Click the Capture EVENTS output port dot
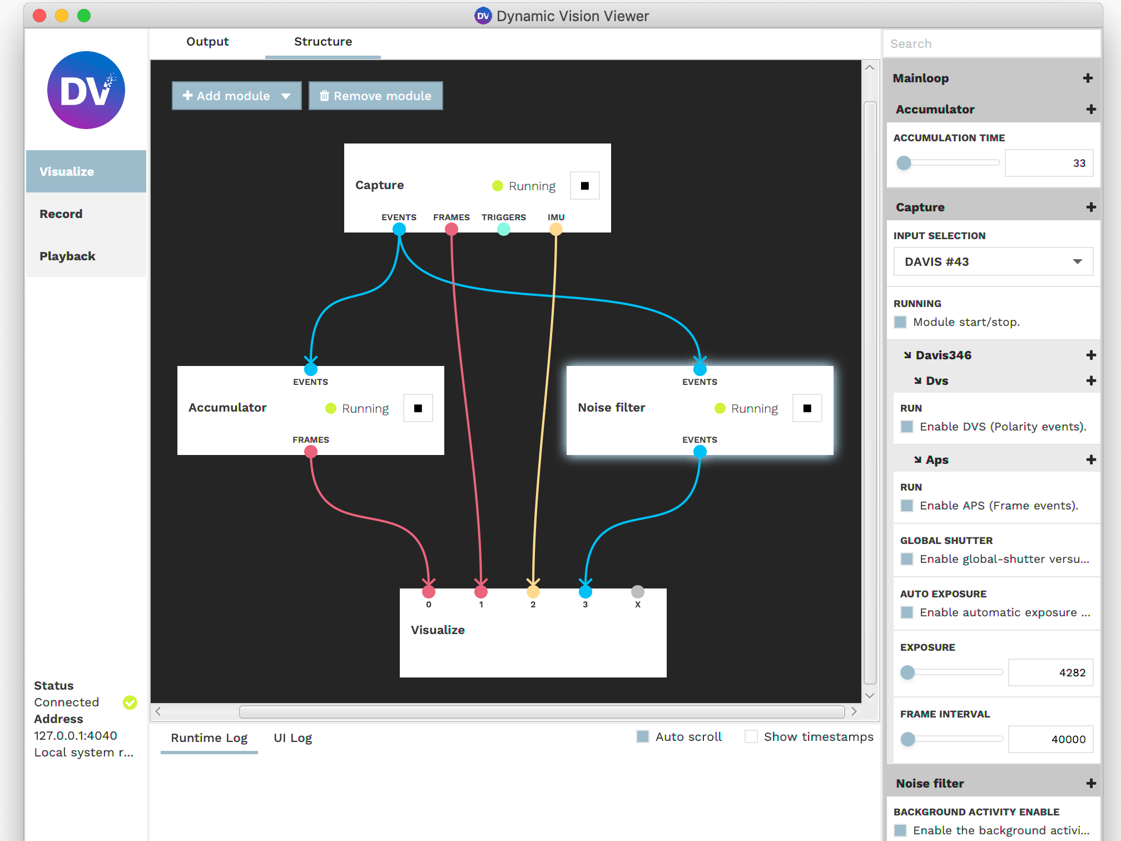This screenshot has height=841, width=1121. pyautogui.click(x=399, y=229)
